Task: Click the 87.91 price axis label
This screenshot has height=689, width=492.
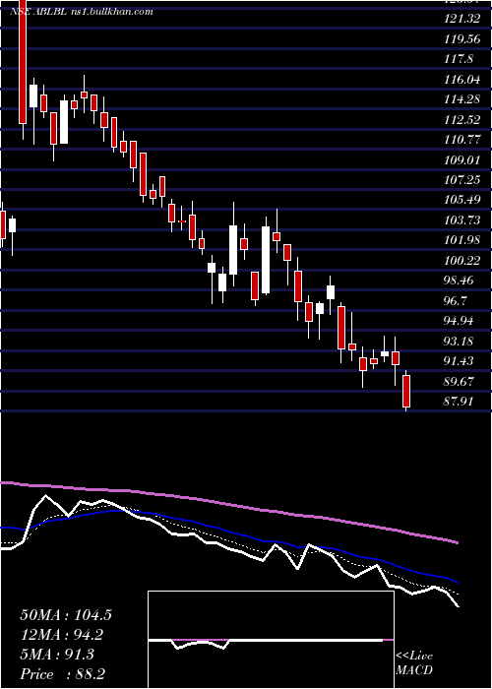Action: [459, 402]
